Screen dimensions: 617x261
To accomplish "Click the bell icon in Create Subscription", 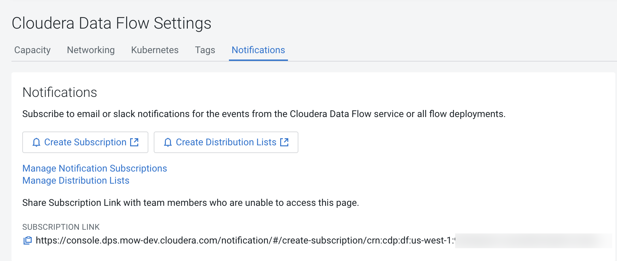I will 36,142.
